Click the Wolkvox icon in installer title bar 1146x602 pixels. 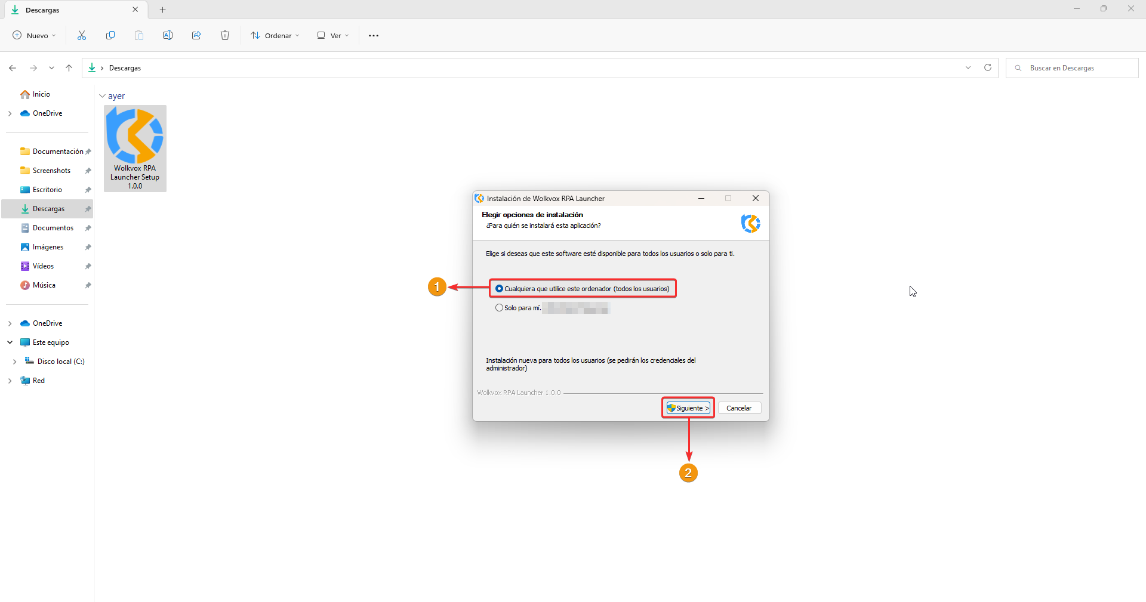479,198
